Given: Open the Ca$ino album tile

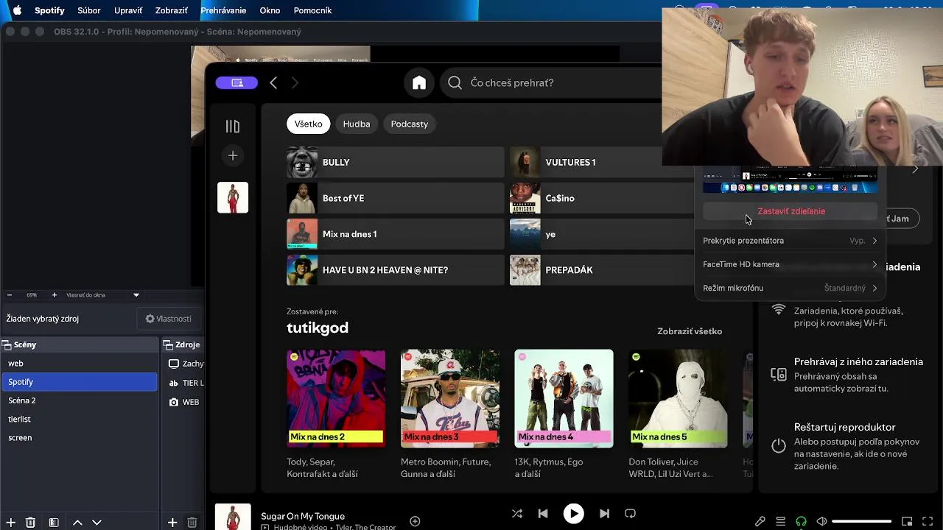Looking at the screenshot, I should click(x=603, y=198).
